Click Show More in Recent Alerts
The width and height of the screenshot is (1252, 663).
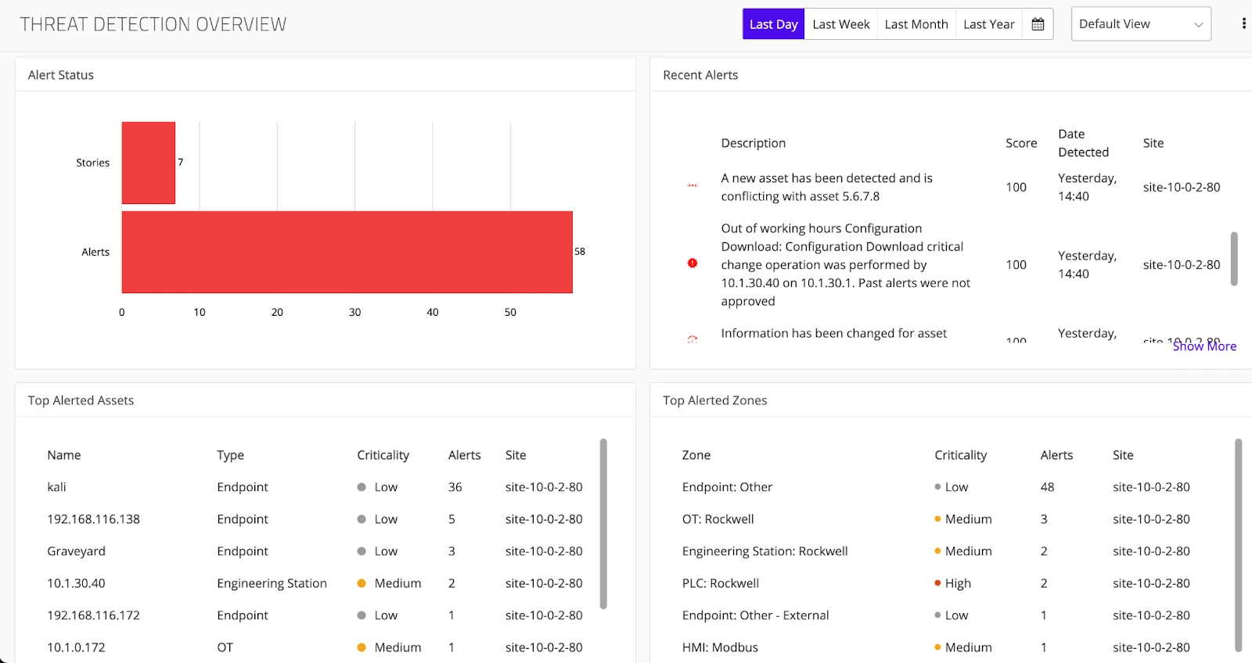point(1204,346)
